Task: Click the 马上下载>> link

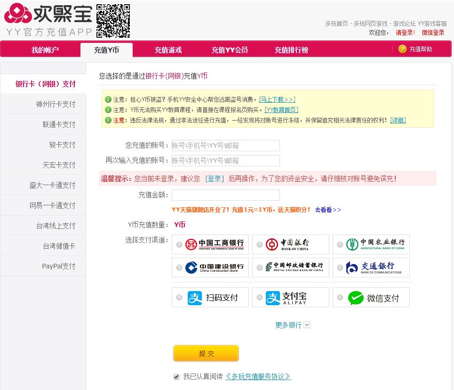Action: (277, 99)
